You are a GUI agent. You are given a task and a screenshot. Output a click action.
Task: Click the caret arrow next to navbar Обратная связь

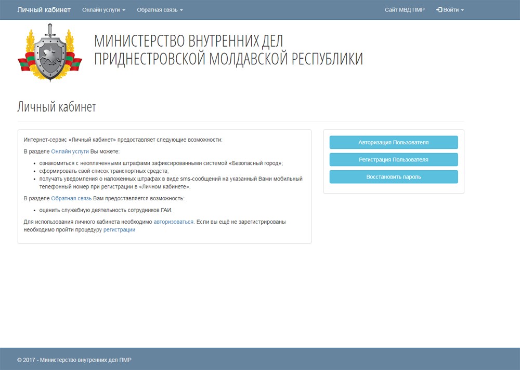(181, 10)
